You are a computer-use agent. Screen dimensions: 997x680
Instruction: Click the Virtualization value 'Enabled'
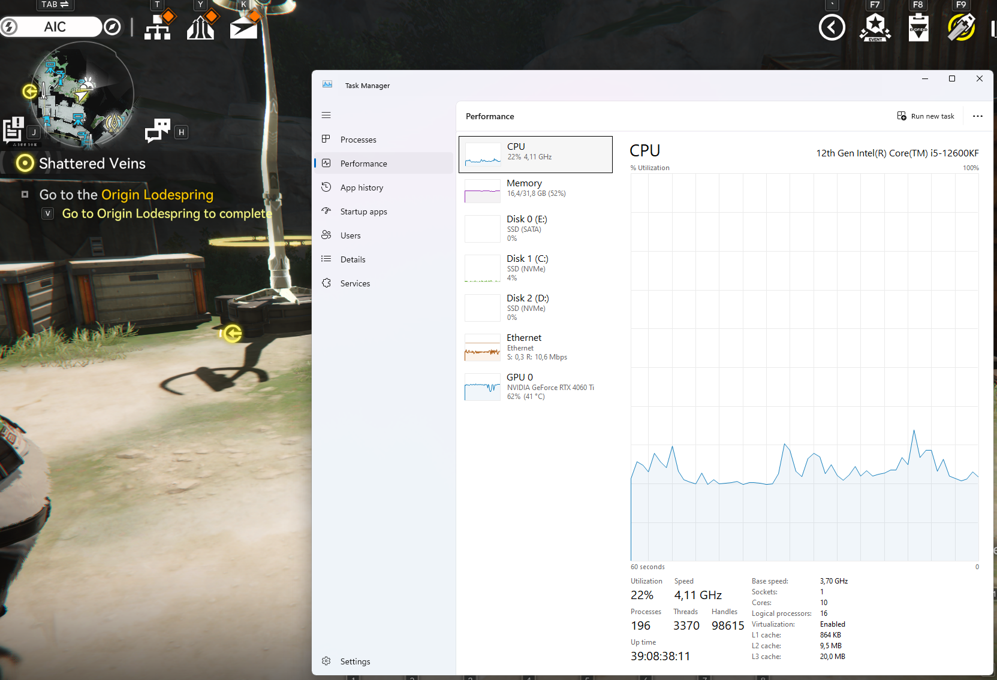point(833,624)
